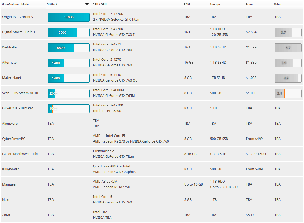Screen dimensions: 304x223
Task: Sort table by Storage column header
Action: point(215,5)
